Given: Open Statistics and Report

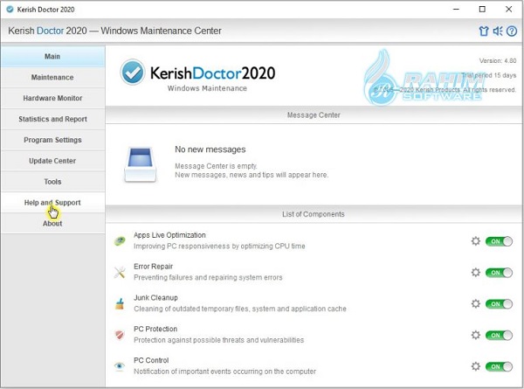Looking at the screenshot, I should (52, 119).
